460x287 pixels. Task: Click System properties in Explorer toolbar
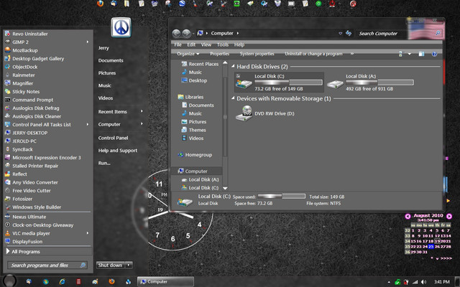(257, 54)
